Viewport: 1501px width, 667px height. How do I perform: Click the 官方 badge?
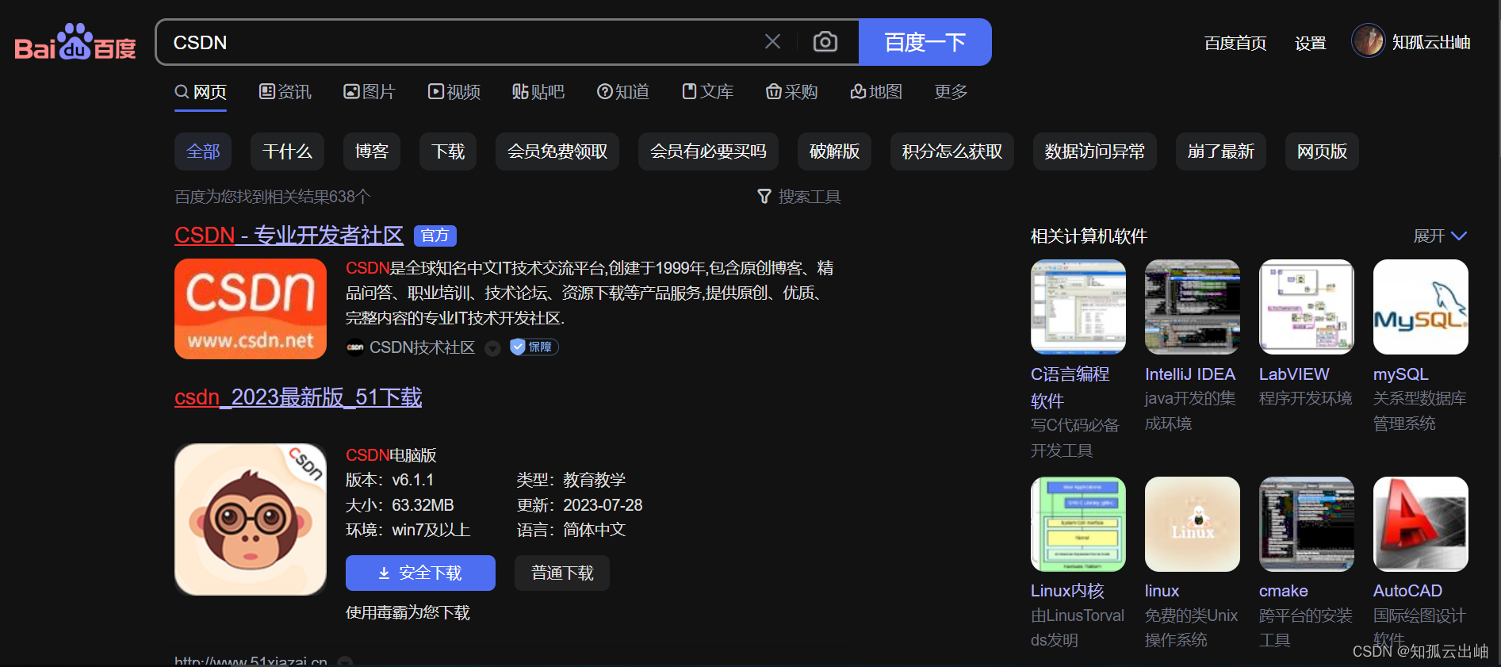point(435,236)
